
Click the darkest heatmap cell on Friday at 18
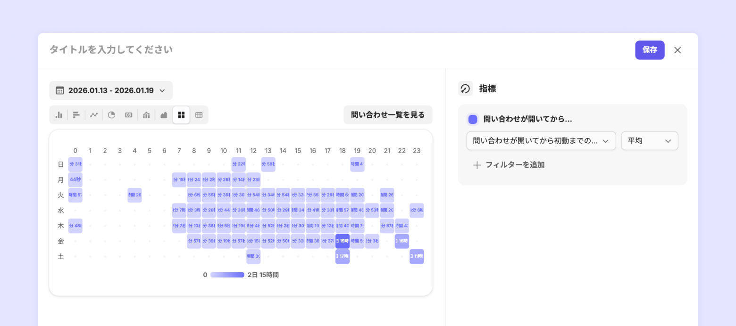pyautogui.click(x=343, y=241)
